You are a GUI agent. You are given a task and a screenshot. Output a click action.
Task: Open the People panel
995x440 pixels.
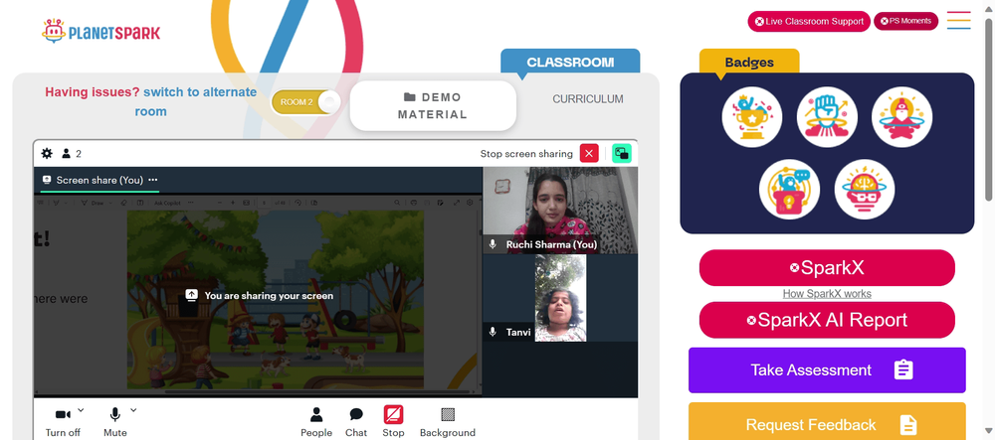(x=316, y=422)
